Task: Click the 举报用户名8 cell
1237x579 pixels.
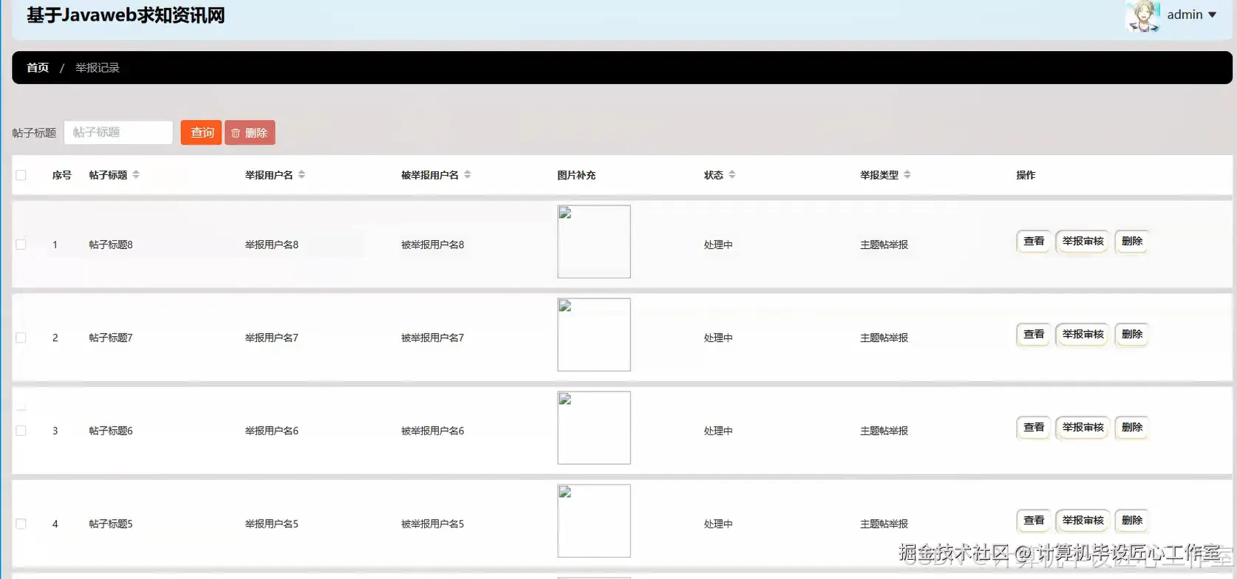Action: point(272,244)
